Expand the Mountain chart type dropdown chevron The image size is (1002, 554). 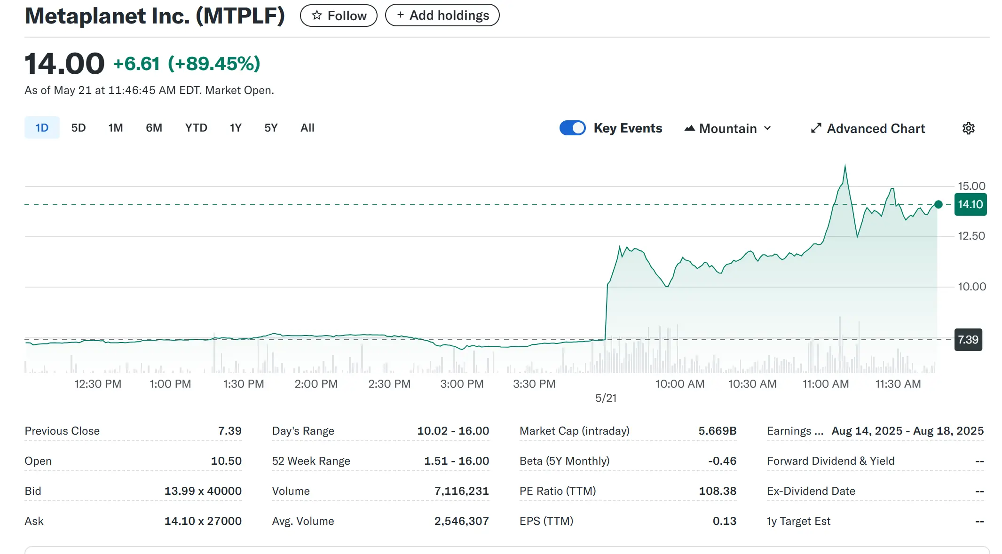point(767,128)
